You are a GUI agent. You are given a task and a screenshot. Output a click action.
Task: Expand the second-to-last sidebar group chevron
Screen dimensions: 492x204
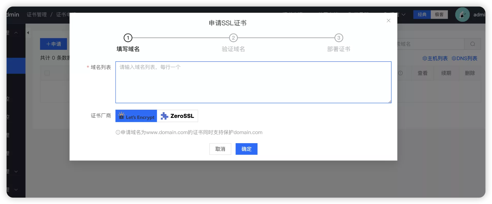point(16,172)
